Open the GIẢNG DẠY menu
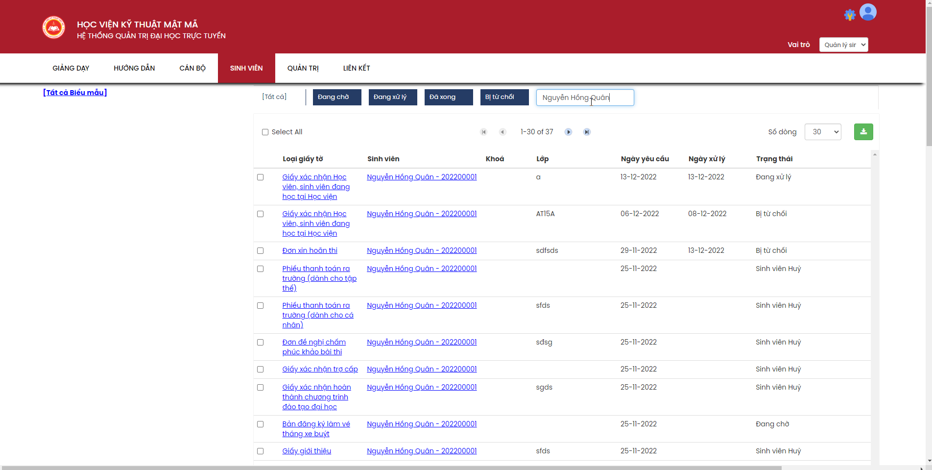932x470 pixels. 71,68
